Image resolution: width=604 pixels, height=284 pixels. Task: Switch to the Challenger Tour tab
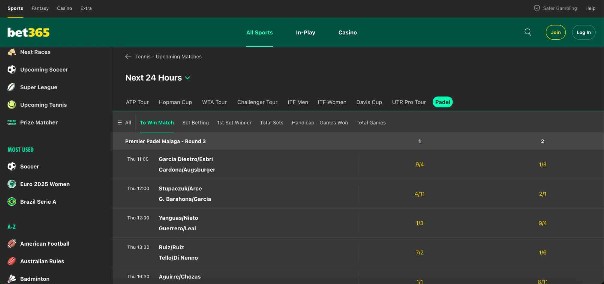pos(257,102)
